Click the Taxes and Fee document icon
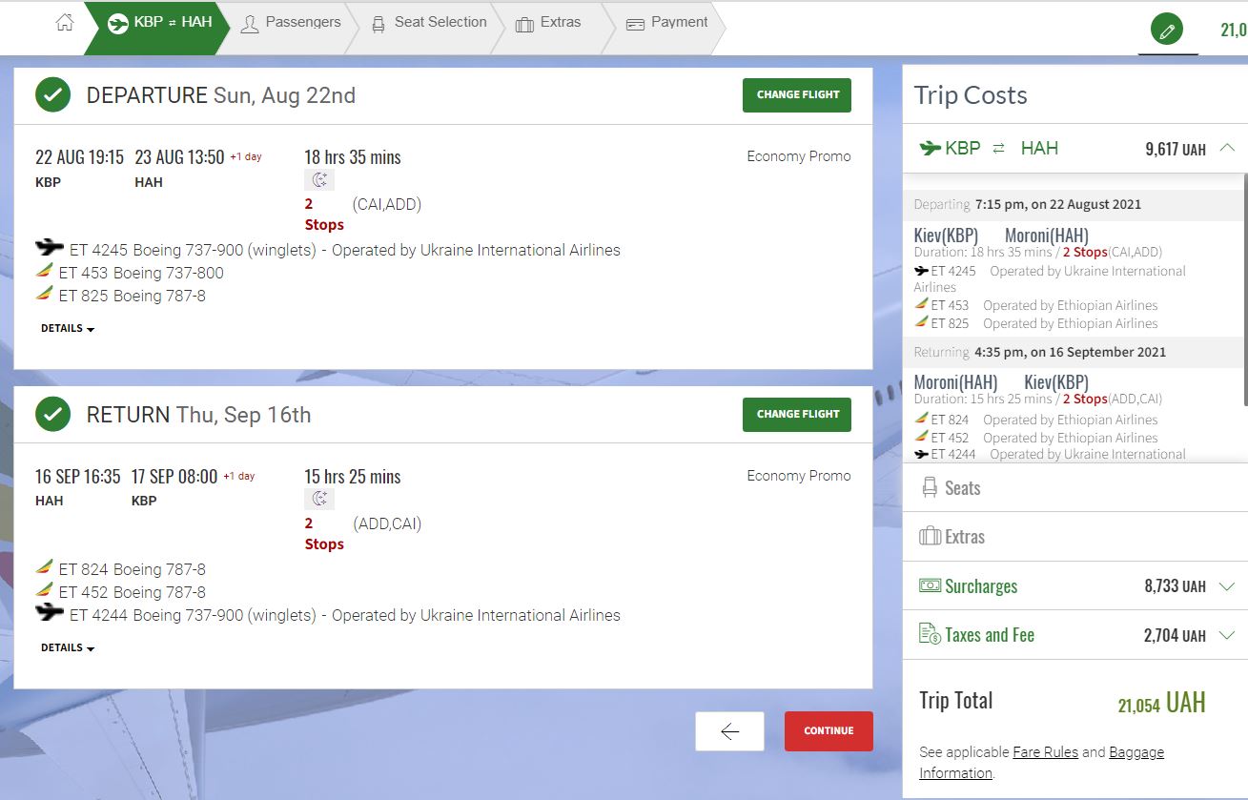The height and width of the screenshot is (800, 1248). click(930, 634)
